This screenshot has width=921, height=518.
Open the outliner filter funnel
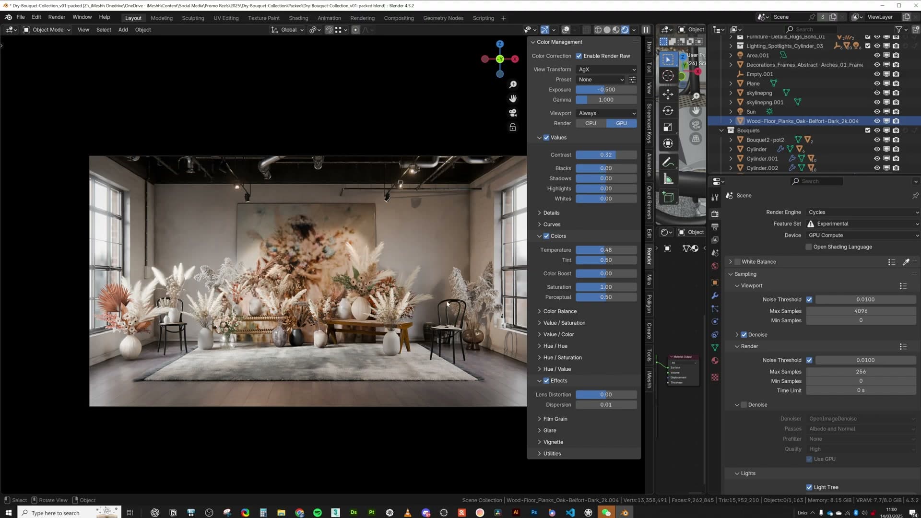899,30
